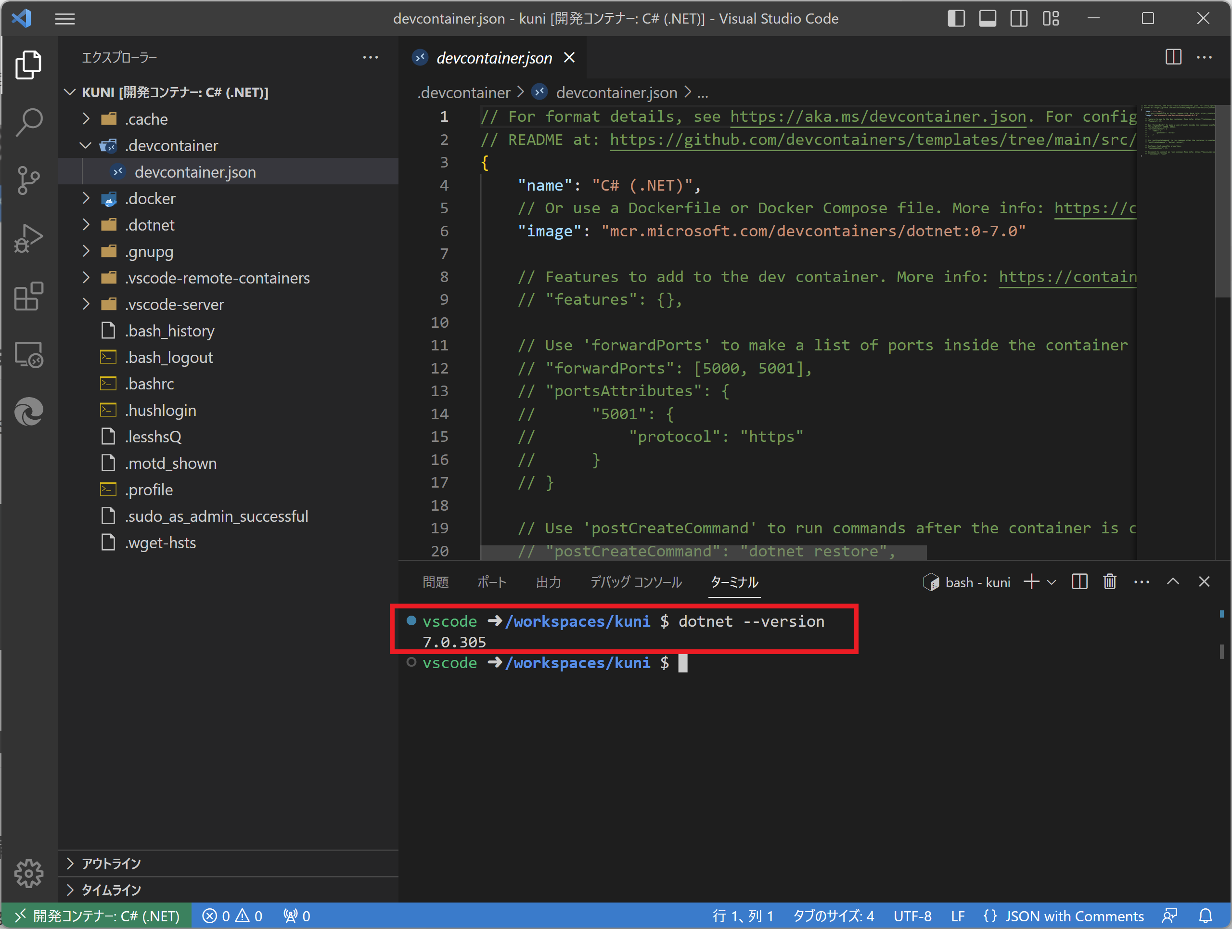Open the Edge browser tools icon

(x=28, y=412)
